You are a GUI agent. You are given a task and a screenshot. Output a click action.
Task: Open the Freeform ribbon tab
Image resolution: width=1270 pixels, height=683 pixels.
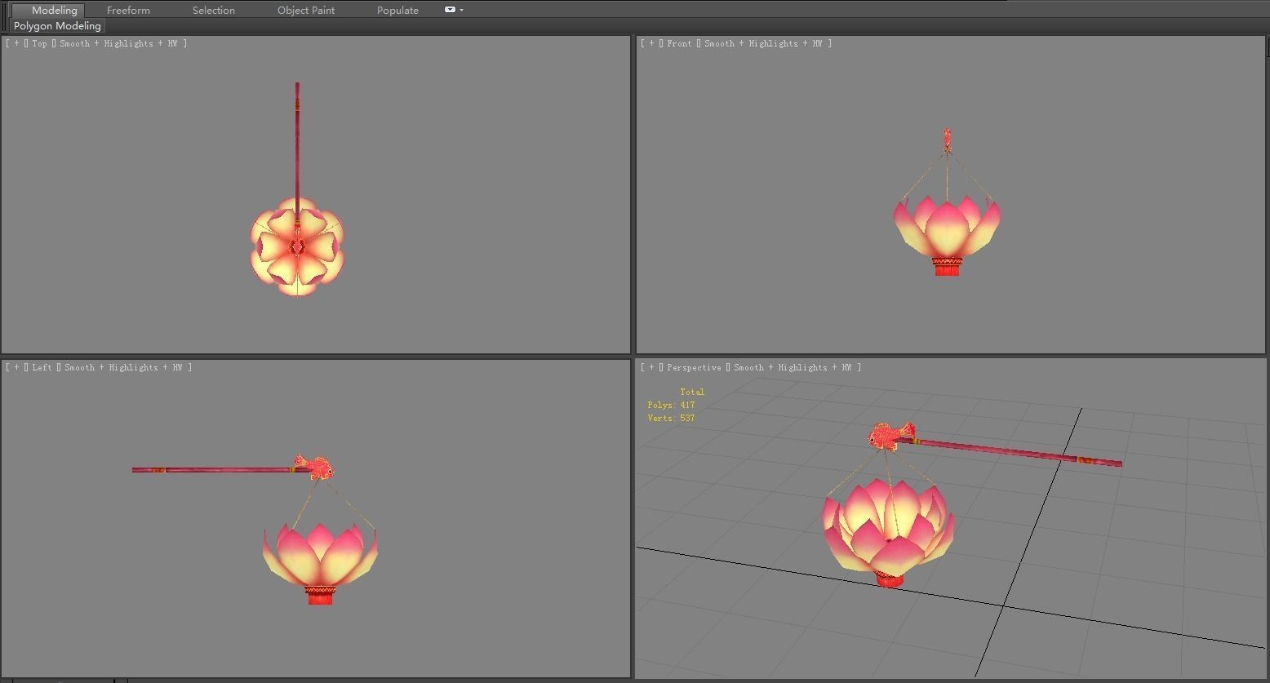(128, 10)
